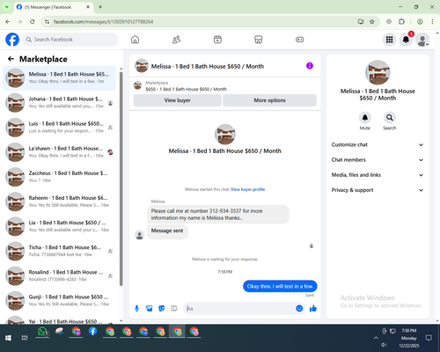The width and height of the screenshot is (440, 352).
Task: Open the notifications bell icon
Action: point(406,40)
